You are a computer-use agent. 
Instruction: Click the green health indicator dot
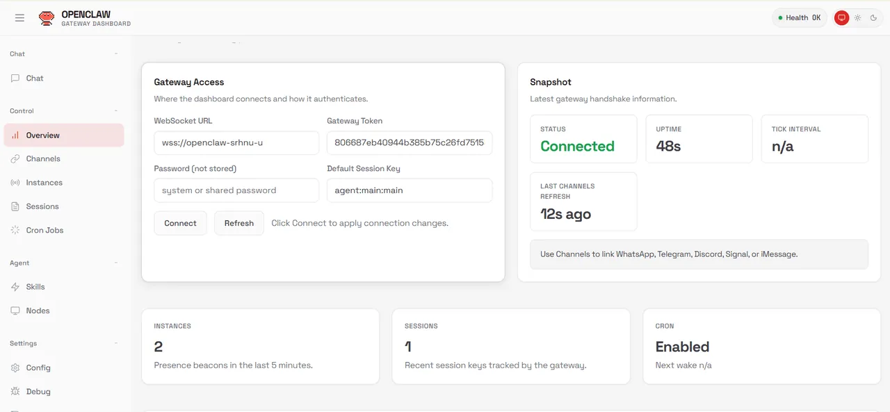[x=780, y=18]
